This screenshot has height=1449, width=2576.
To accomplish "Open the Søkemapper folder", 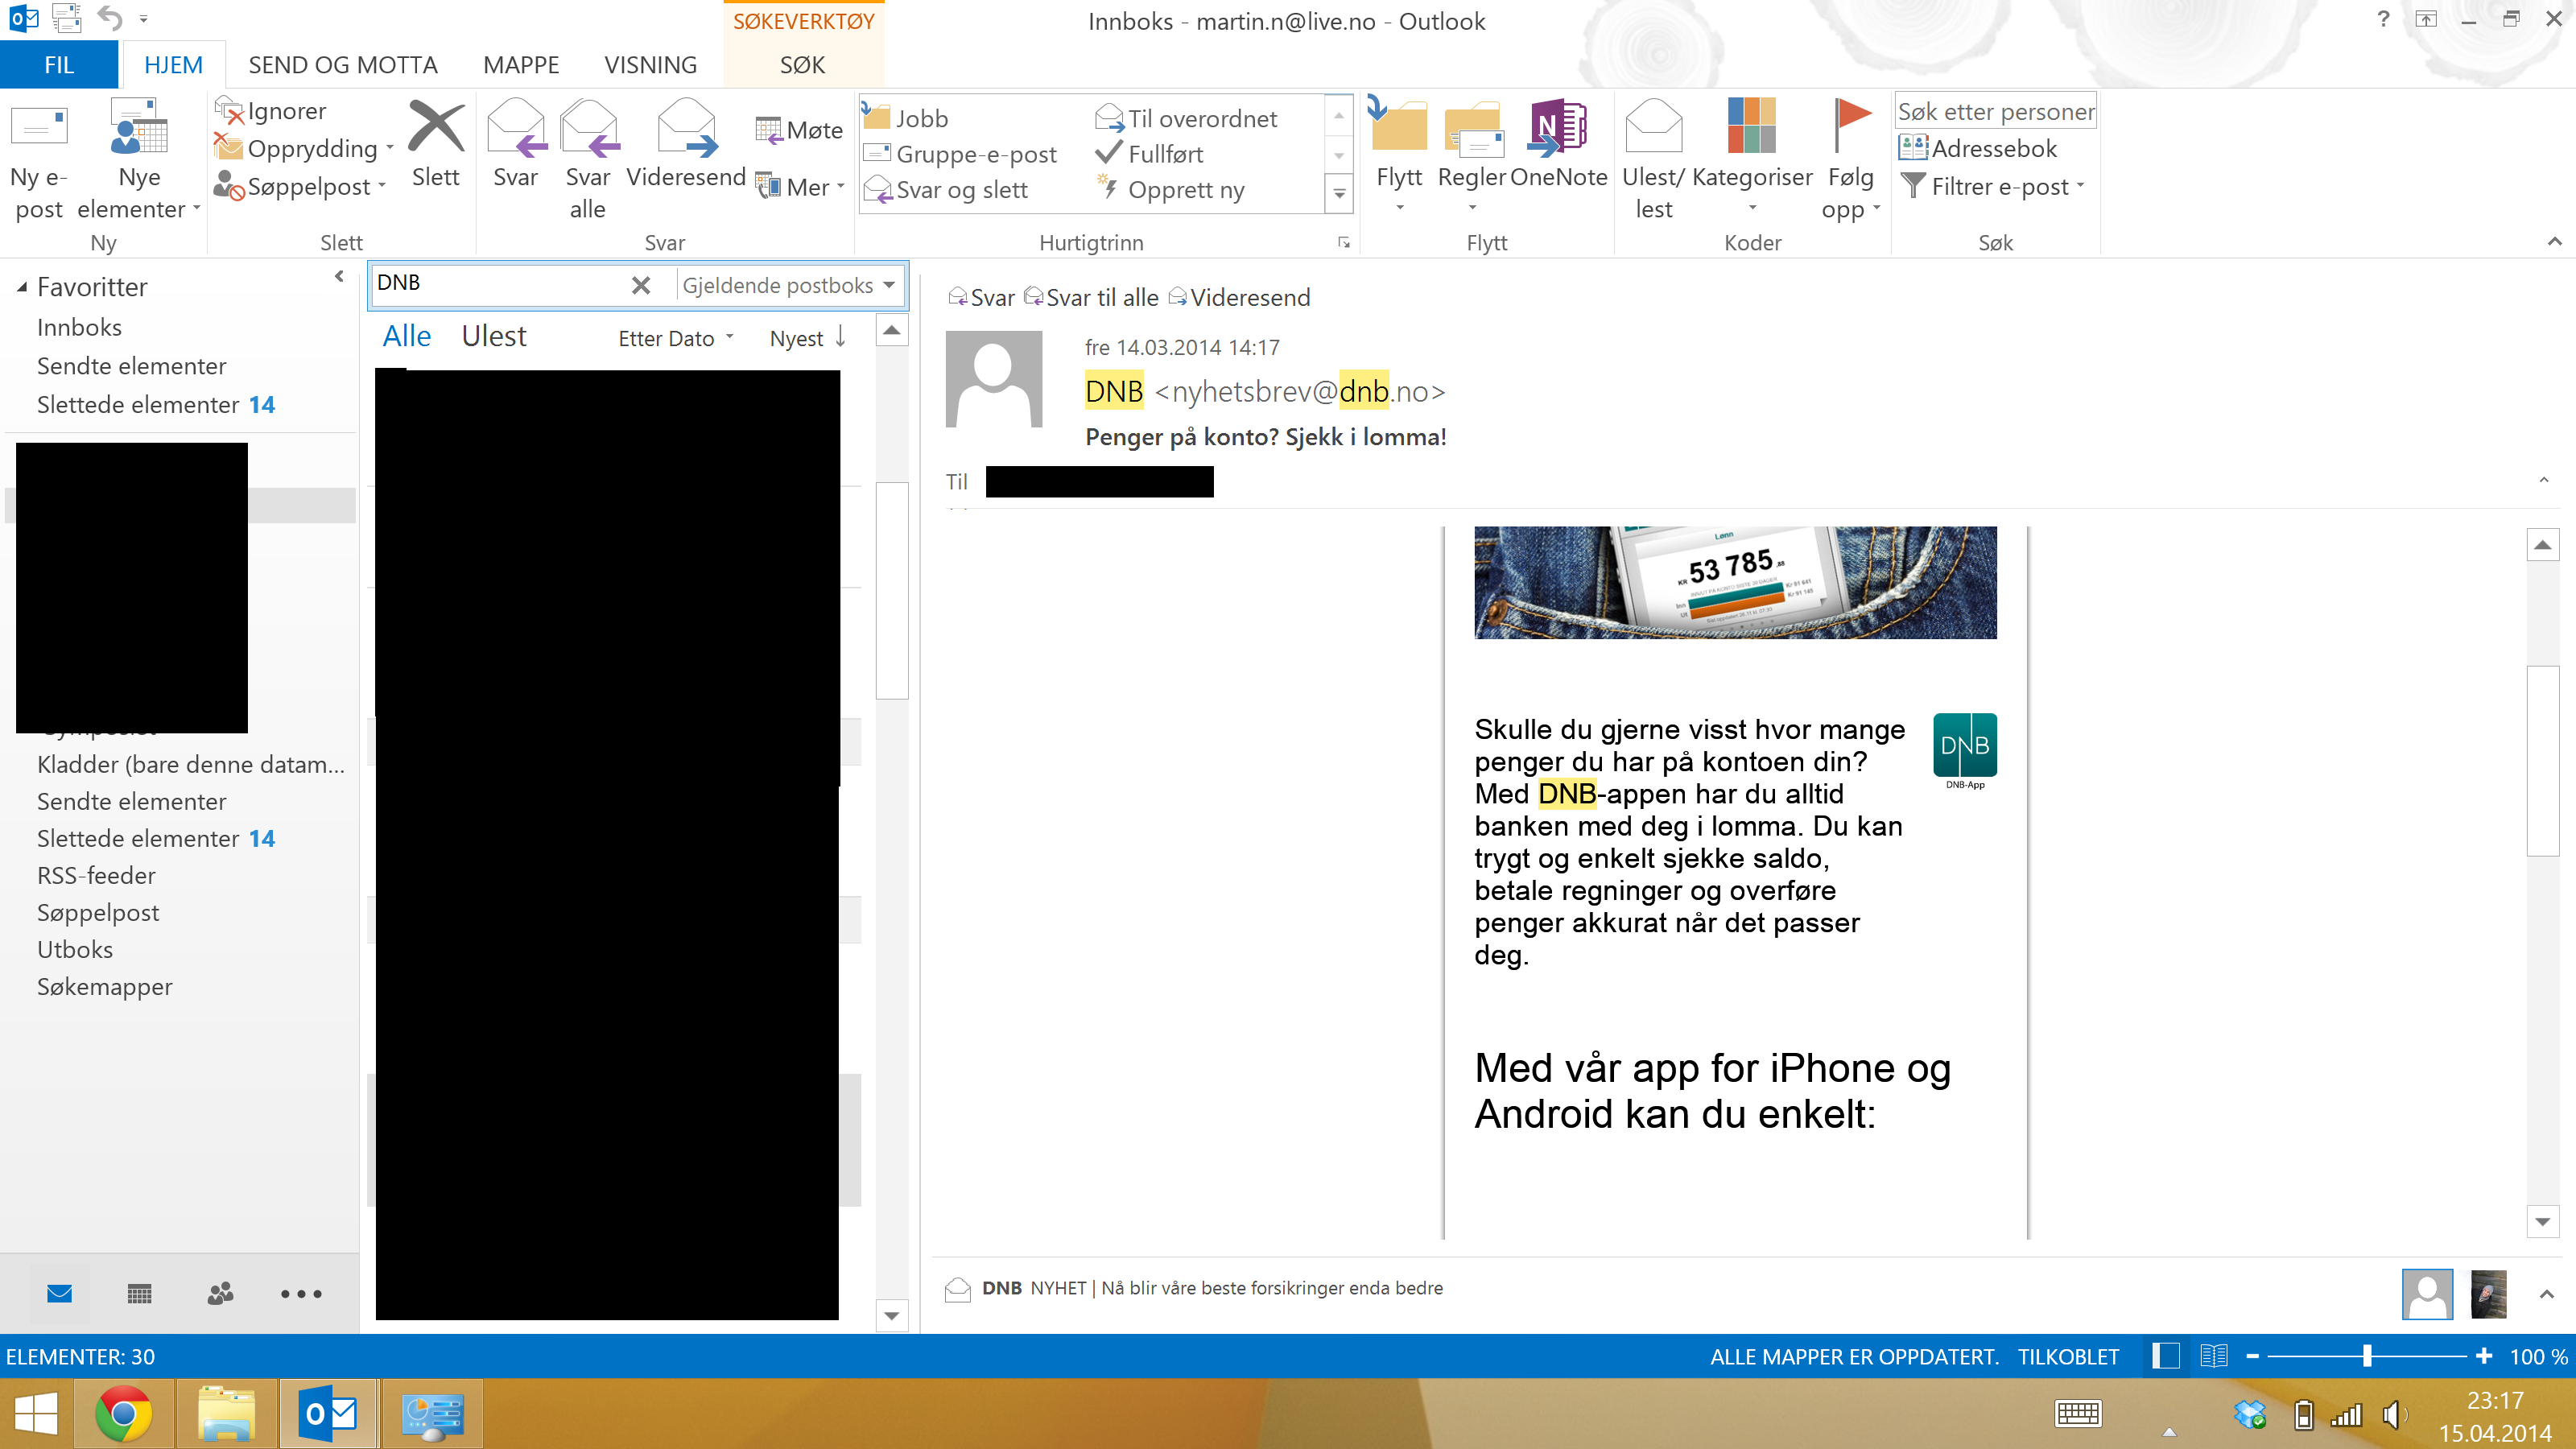I will (104, 986).
